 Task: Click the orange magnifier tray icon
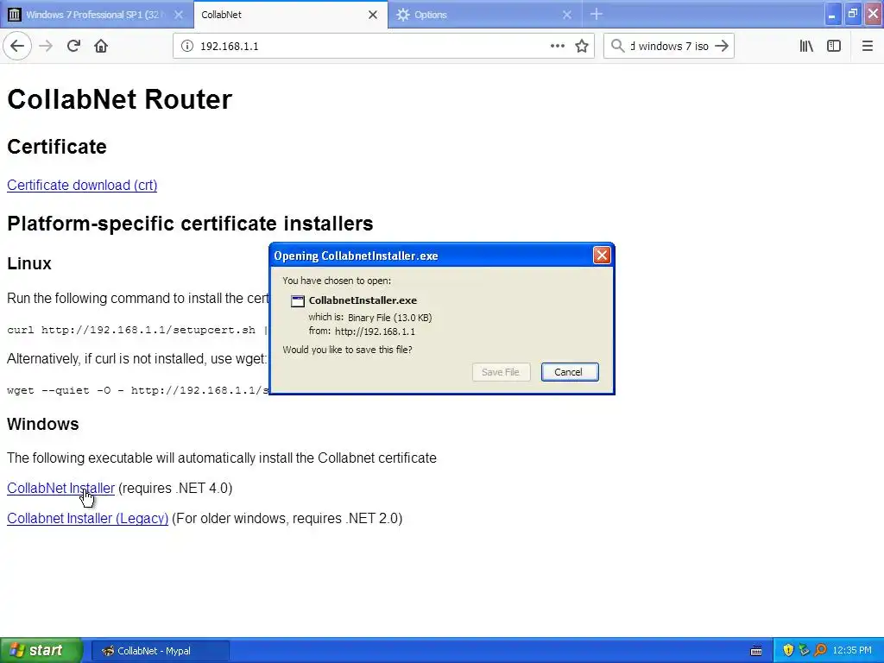pyautogui.click(x=820, y=650)
